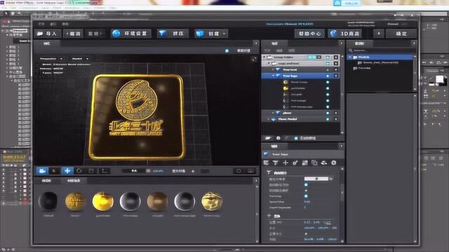
Task: Select the black Default material sphere
Action: pyautogui.click(x=48, y=201)
